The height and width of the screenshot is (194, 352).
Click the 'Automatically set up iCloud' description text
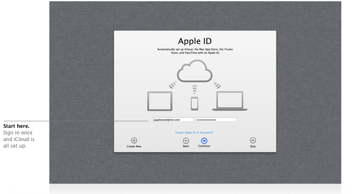[x=195, y=51]
